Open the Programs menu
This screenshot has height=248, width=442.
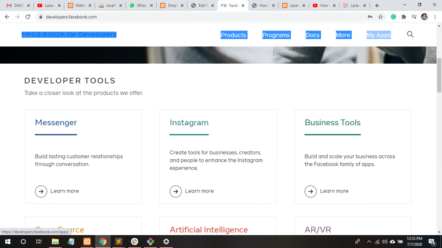276,35
